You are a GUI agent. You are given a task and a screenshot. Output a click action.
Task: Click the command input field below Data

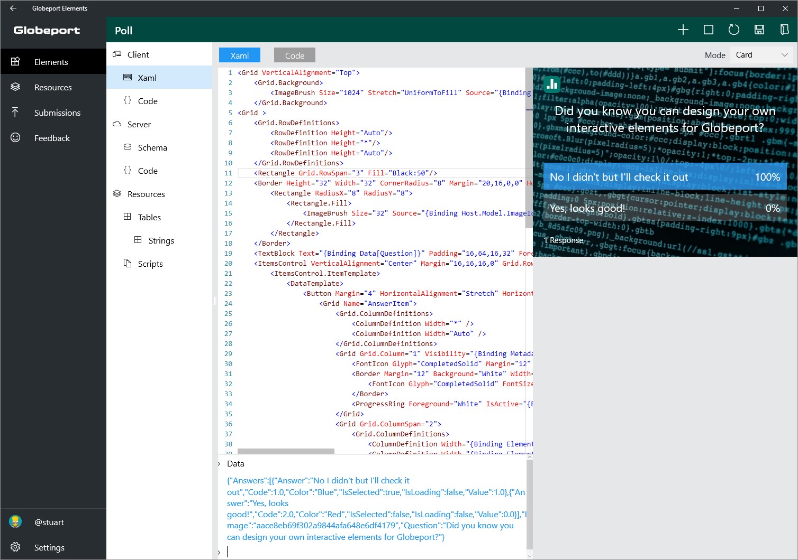pos(370,552)
